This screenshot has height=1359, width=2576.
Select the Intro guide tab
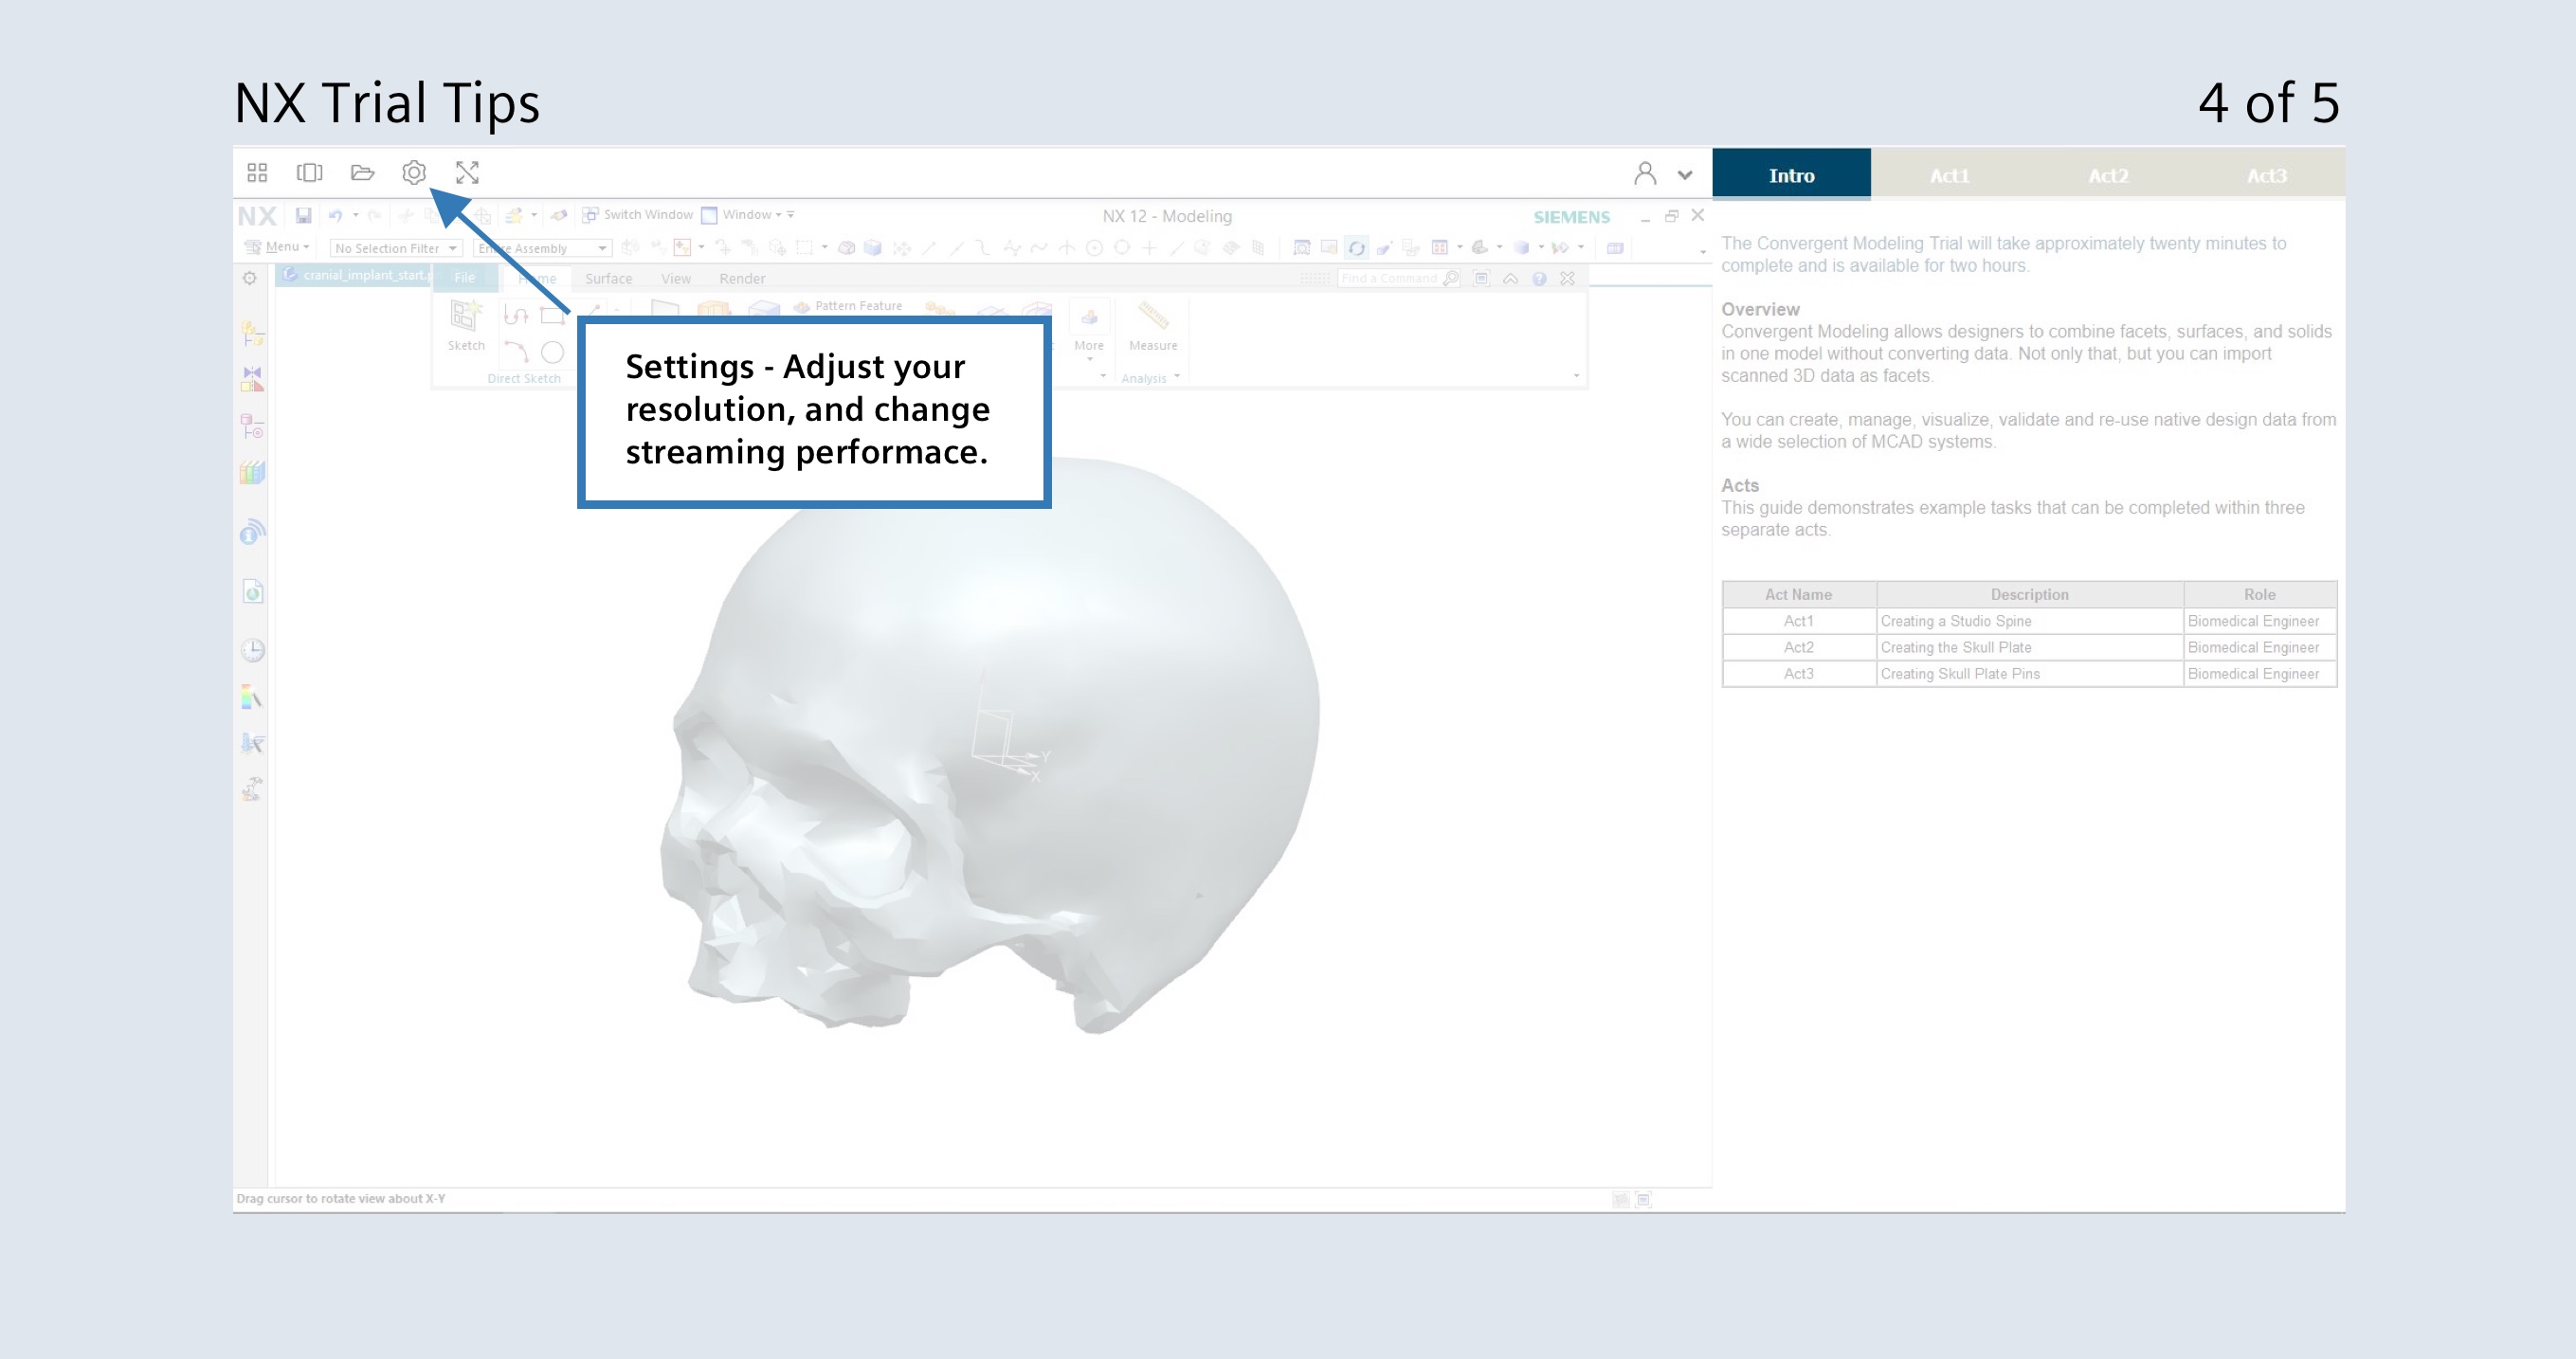(1791, 175)
